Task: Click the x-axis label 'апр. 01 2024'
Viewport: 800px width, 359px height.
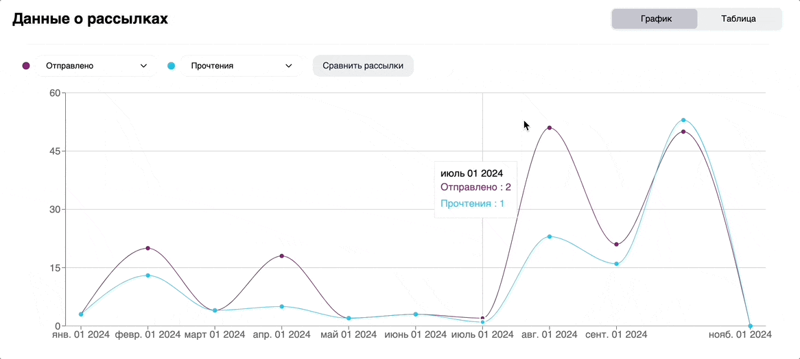Action: coord(281,335)
